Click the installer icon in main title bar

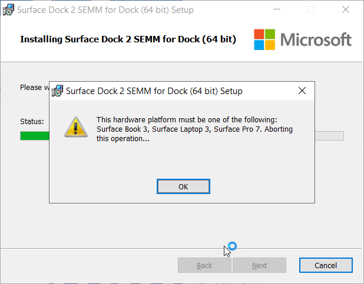tap(9, 9)
